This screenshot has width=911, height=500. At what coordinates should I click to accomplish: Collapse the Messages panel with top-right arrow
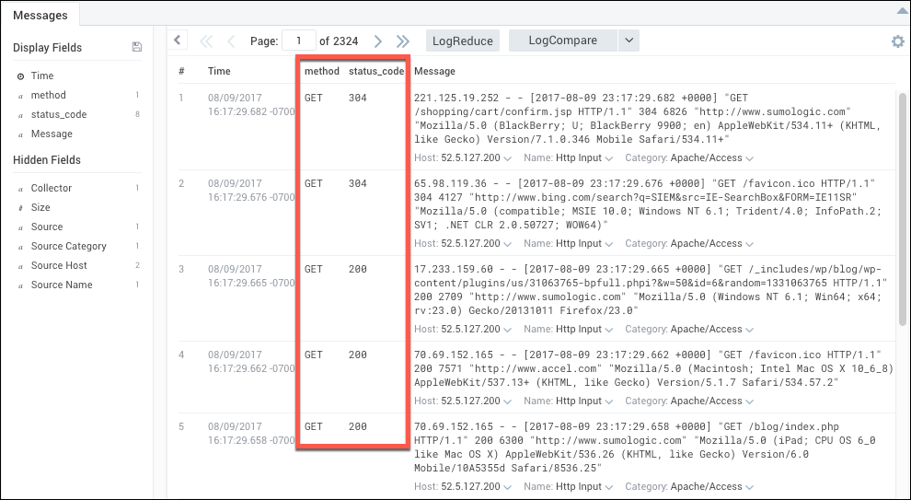click(x=900, y=11)
